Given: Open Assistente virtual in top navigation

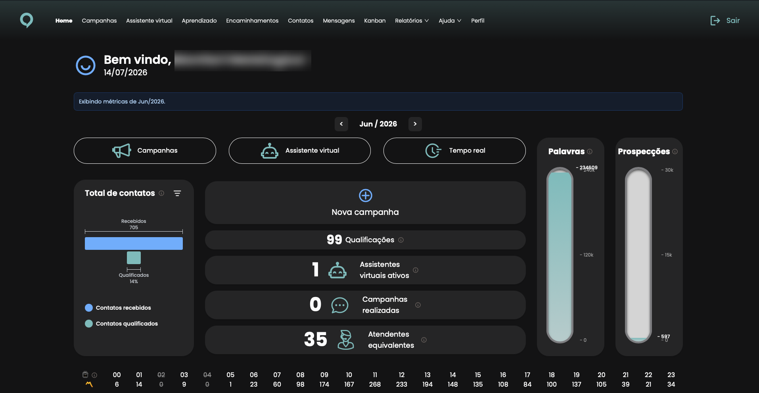Looking at the screenshot, I should [x=149, y=21].
